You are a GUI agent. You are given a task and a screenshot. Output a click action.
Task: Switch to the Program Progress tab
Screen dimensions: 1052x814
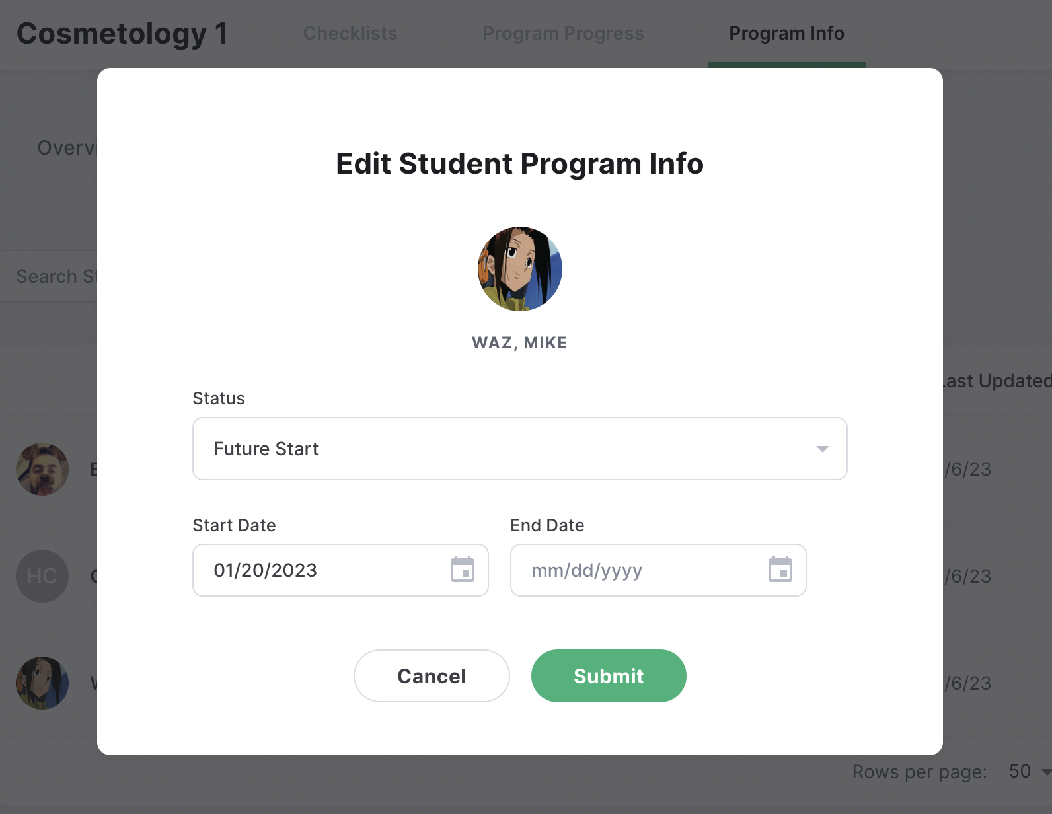[x=563, y=33]
